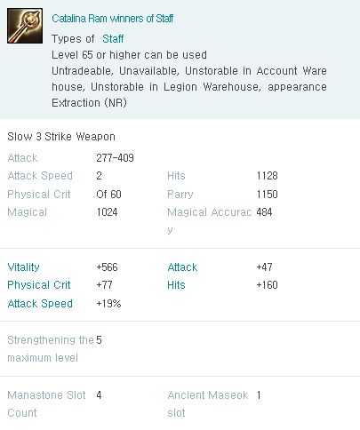Click the Parry value 1150
The height and width of the screenshot is (430, 360).
267,195
